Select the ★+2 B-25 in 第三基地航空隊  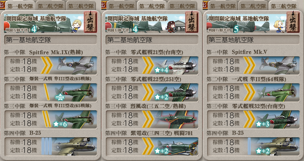coord(253,146)
